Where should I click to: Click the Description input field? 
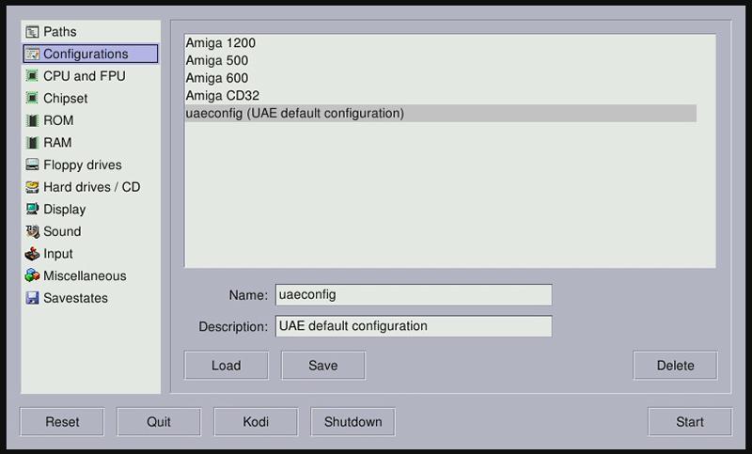(x=414, y=326)
